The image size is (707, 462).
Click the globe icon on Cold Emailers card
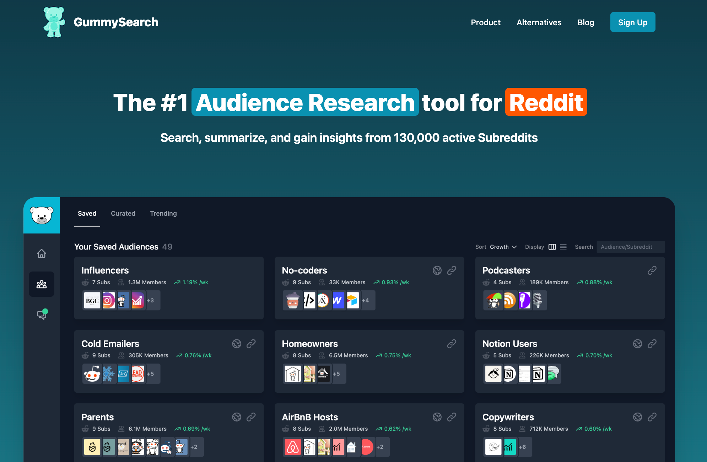point(237,344)
